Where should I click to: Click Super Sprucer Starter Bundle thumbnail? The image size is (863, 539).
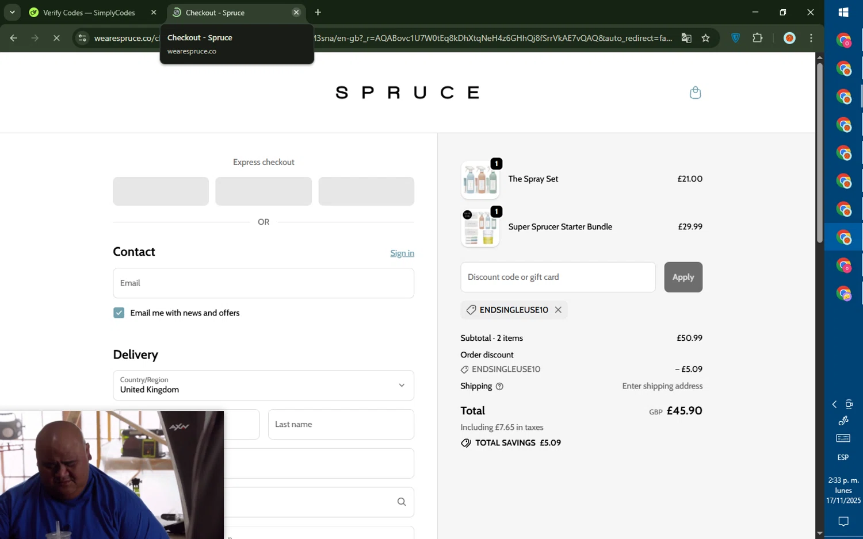click(x=480, y=228)
